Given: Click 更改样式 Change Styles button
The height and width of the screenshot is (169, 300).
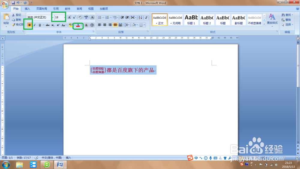Looking at the screenshot, I should point(272,20).
